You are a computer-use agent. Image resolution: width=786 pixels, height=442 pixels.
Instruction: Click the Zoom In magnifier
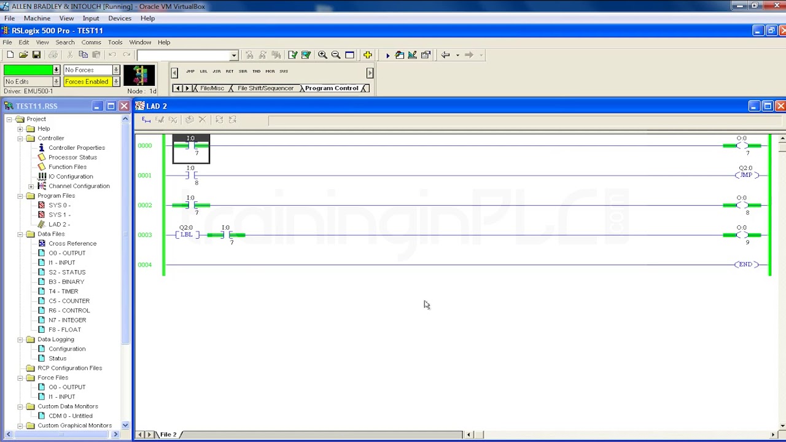click(322, 55)
